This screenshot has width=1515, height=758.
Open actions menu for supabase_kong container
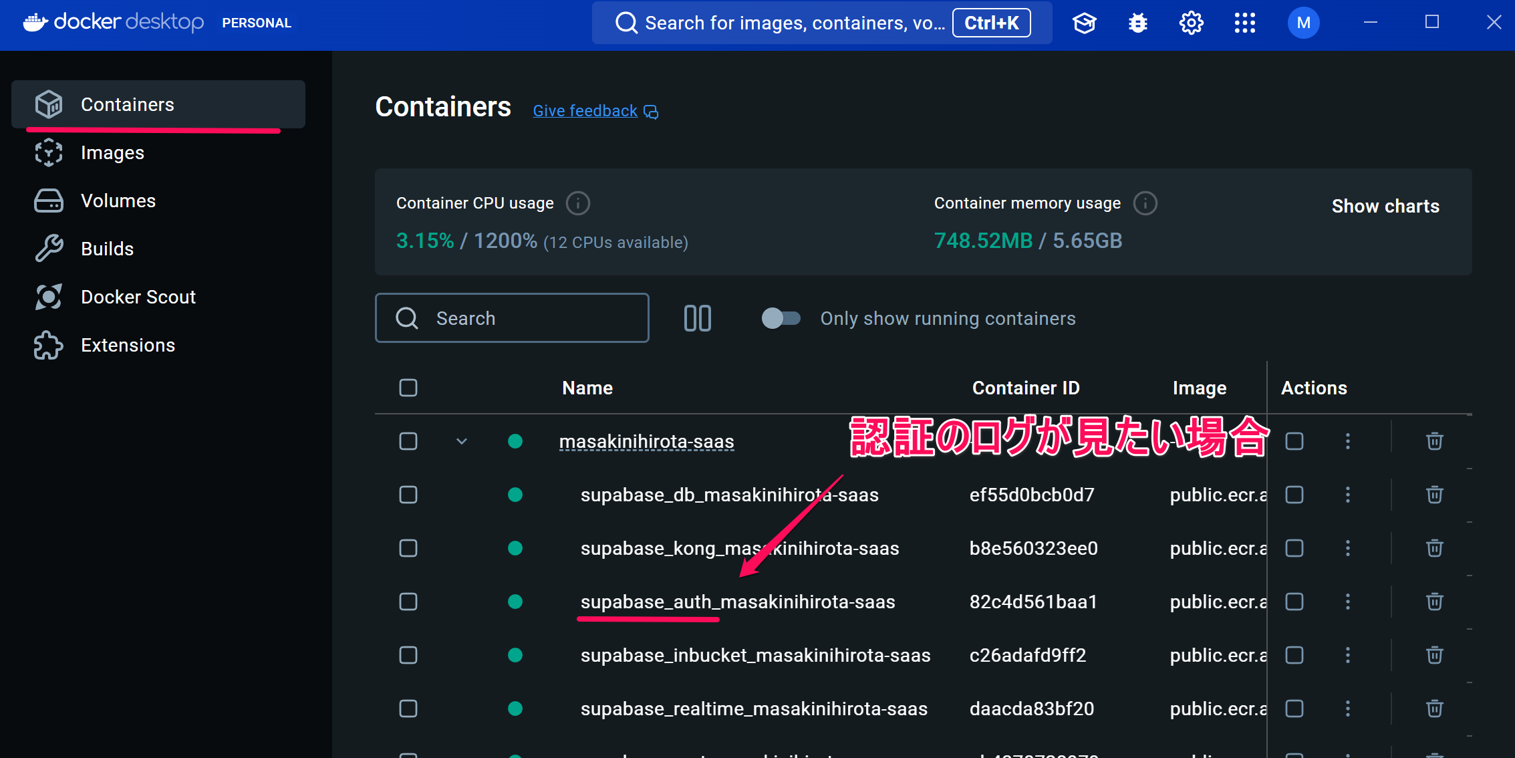(1347, 548)
